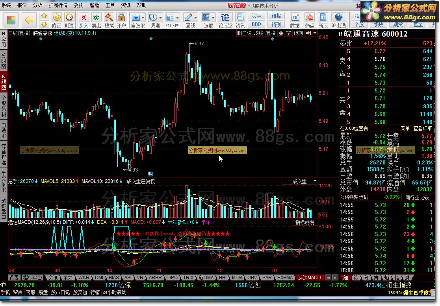The width and height of the screenshot is (440, 306).
Task: Open the 同行业比较 link
Action: 417,197
